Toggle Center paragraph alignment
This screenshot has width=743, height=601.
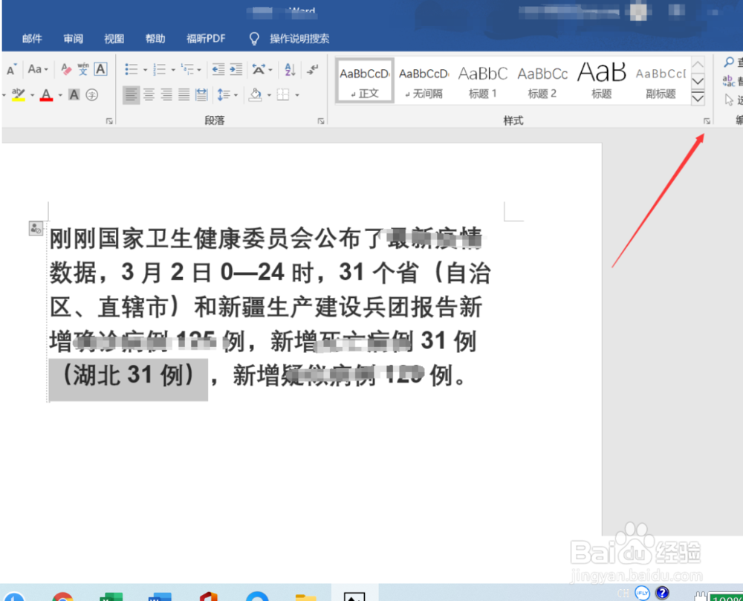pos(149,95)
